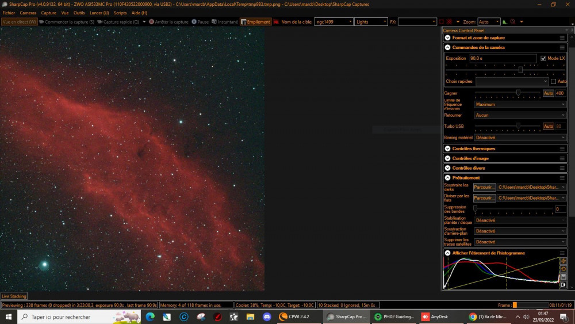Click the volume speaker icon in system tray
Viewport: 575px width, 324px height.
coord(526,317)
